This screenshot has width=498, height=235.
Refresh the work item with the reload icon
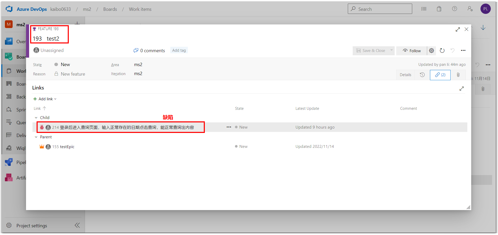(x=442, y=50)
